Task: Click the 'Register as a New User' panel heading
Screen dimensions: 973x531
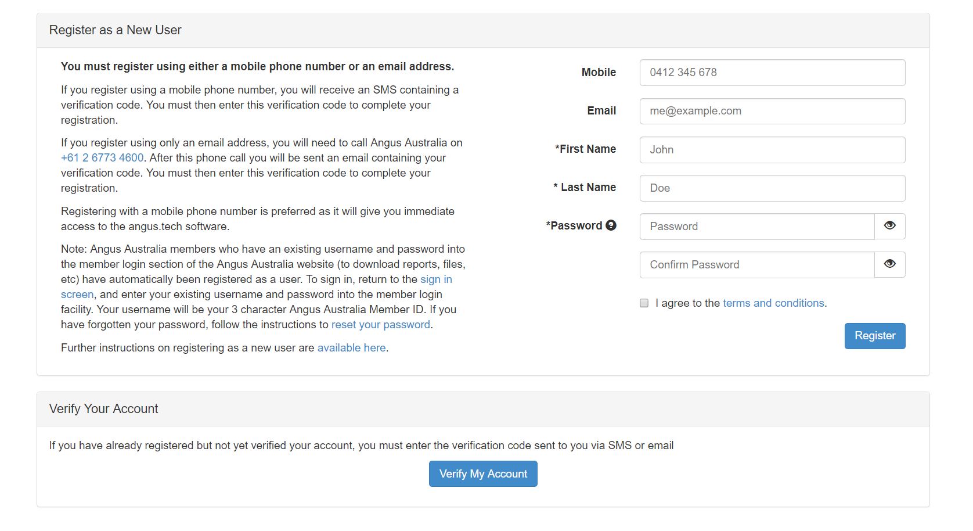Action: 116,30
